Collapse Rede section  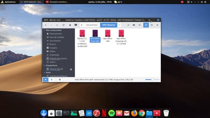click(x=45, y=72)
